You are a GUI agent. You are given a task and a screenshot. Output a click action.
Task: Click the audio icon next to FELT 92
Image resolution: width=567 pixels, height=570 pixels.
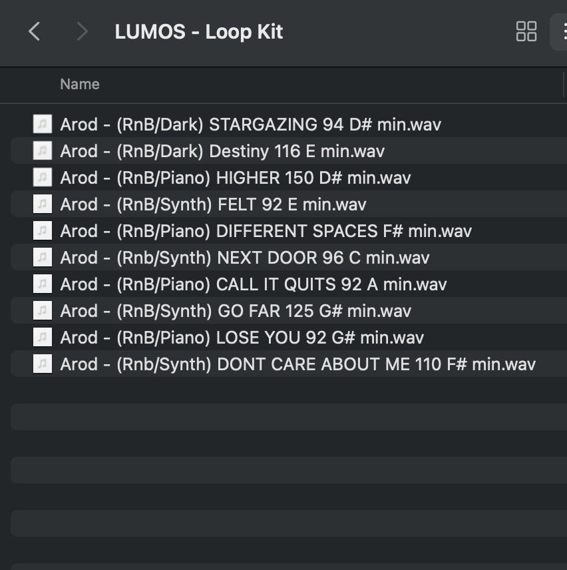[42, 204]
